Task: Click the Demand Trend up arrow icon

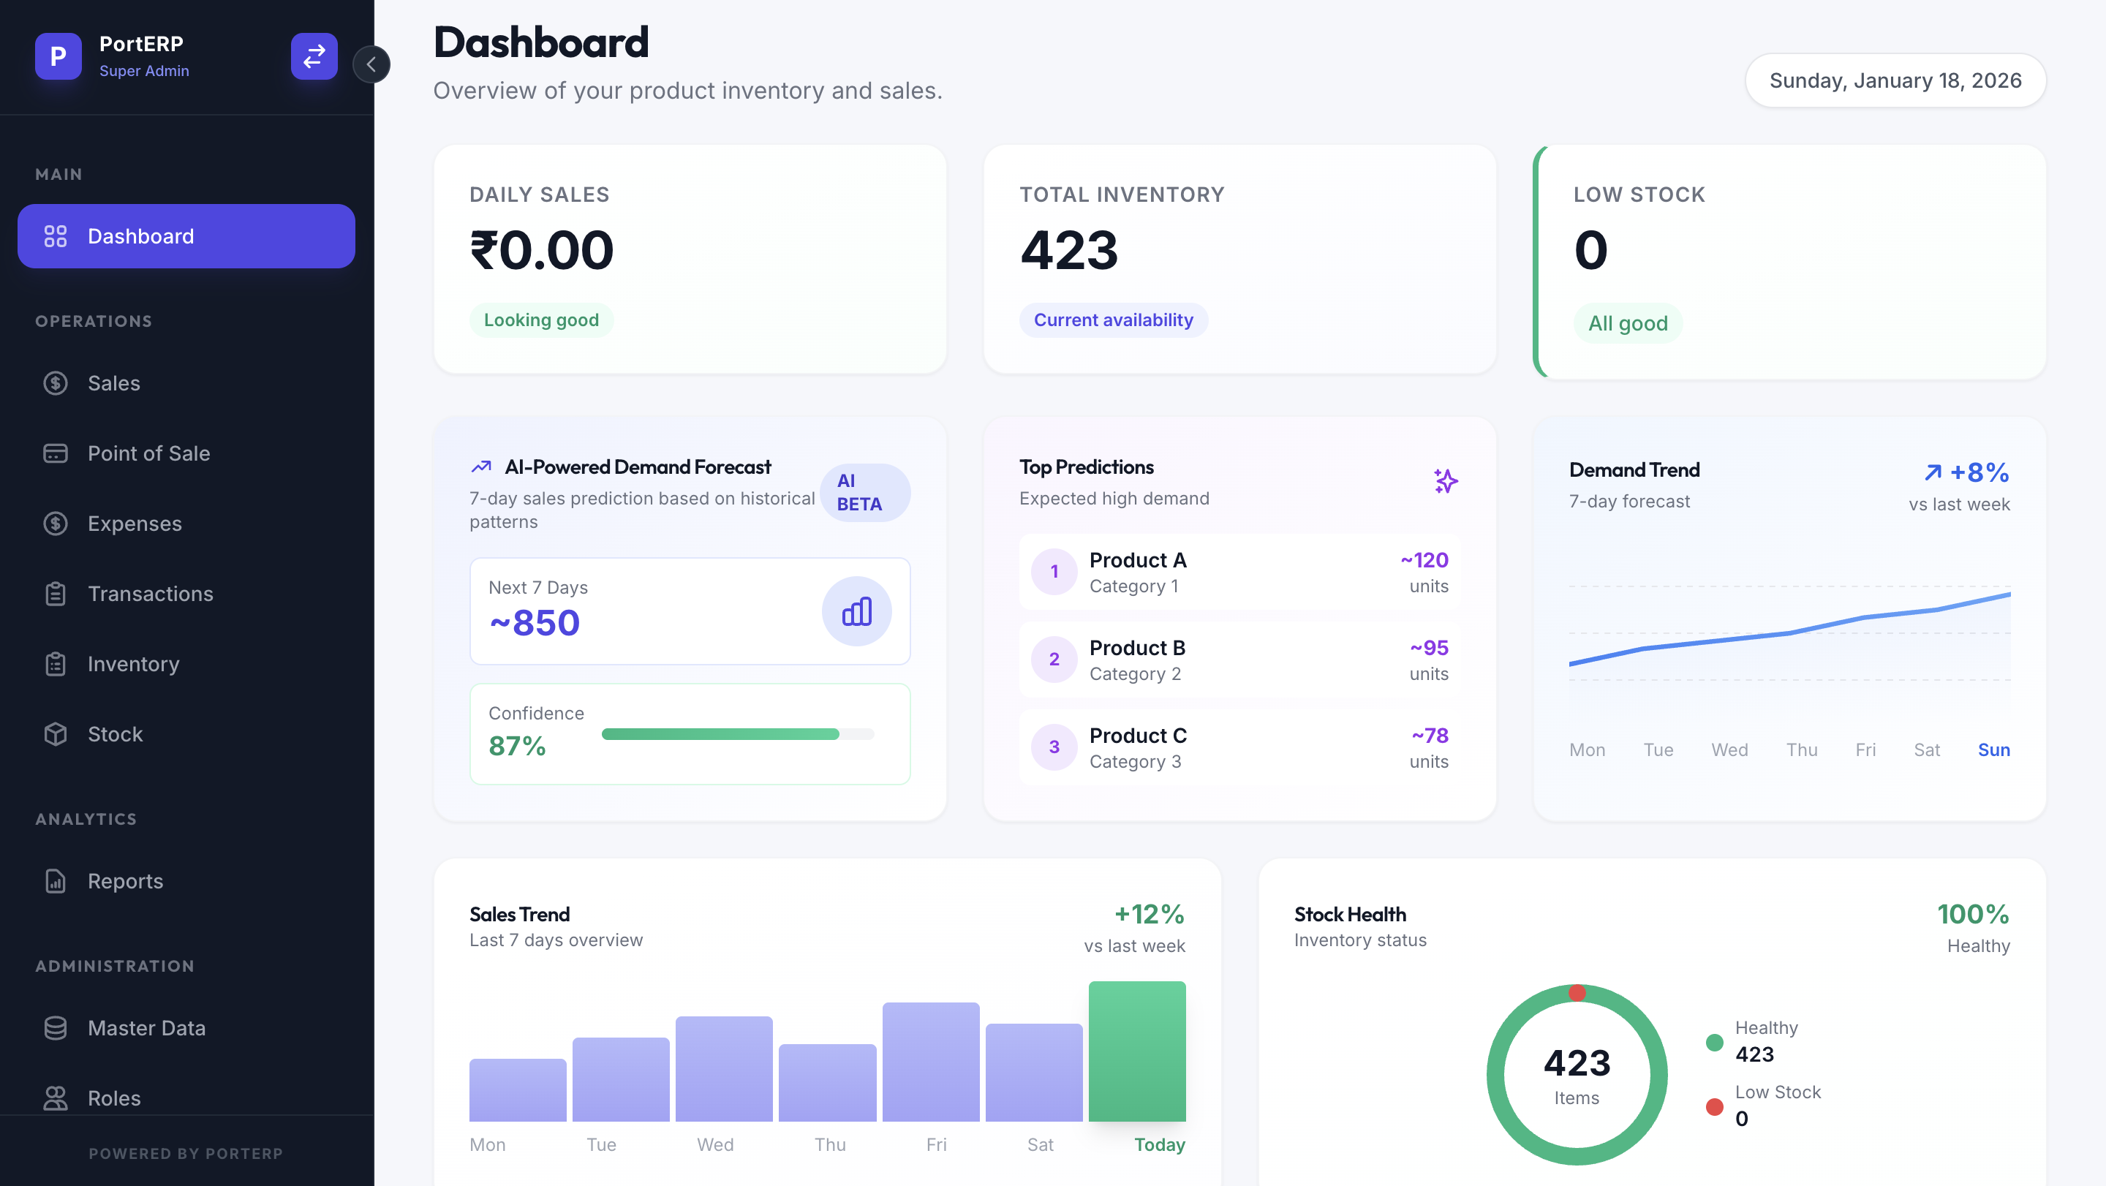Action: pyautogui.click(x=1933, y=472)
